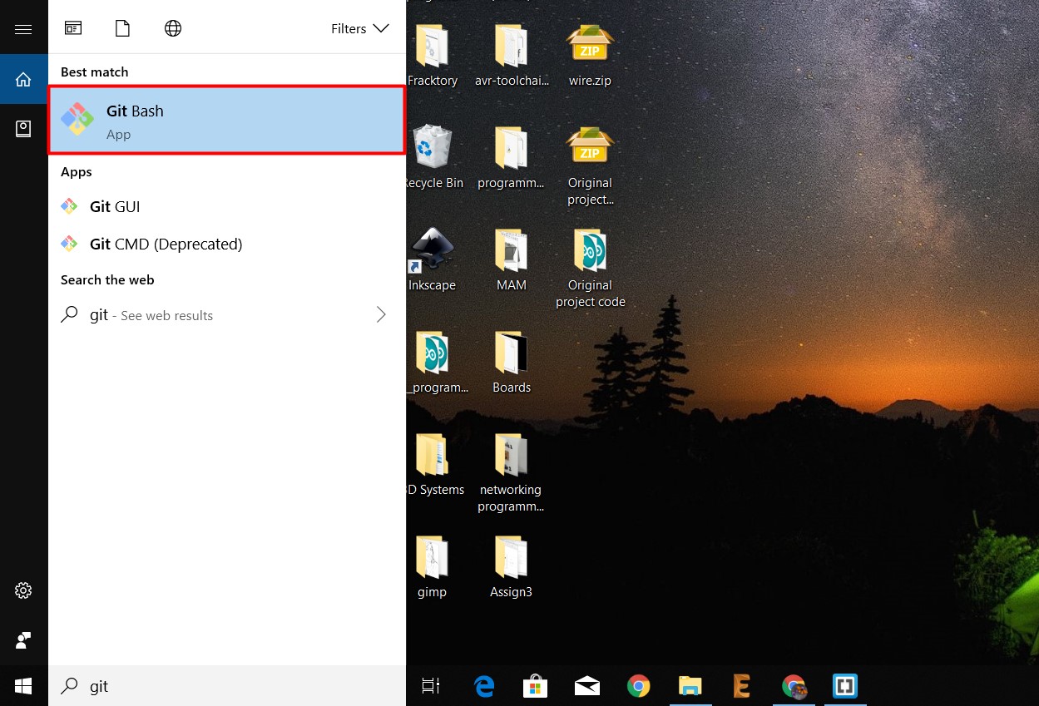Click the search box containing 'git'
The height and width of the screenshot is (706, 1039).
pos(227,686)
